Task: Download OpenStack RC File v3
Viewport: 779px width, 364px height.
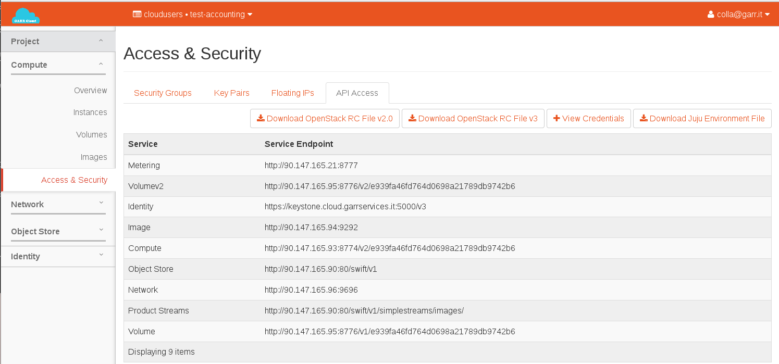Action: [473, 119]
